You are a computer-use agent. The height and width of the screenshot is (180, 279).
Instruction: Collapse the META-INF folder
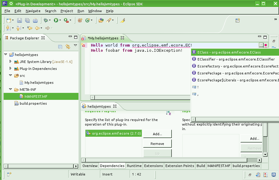(10, 89)
